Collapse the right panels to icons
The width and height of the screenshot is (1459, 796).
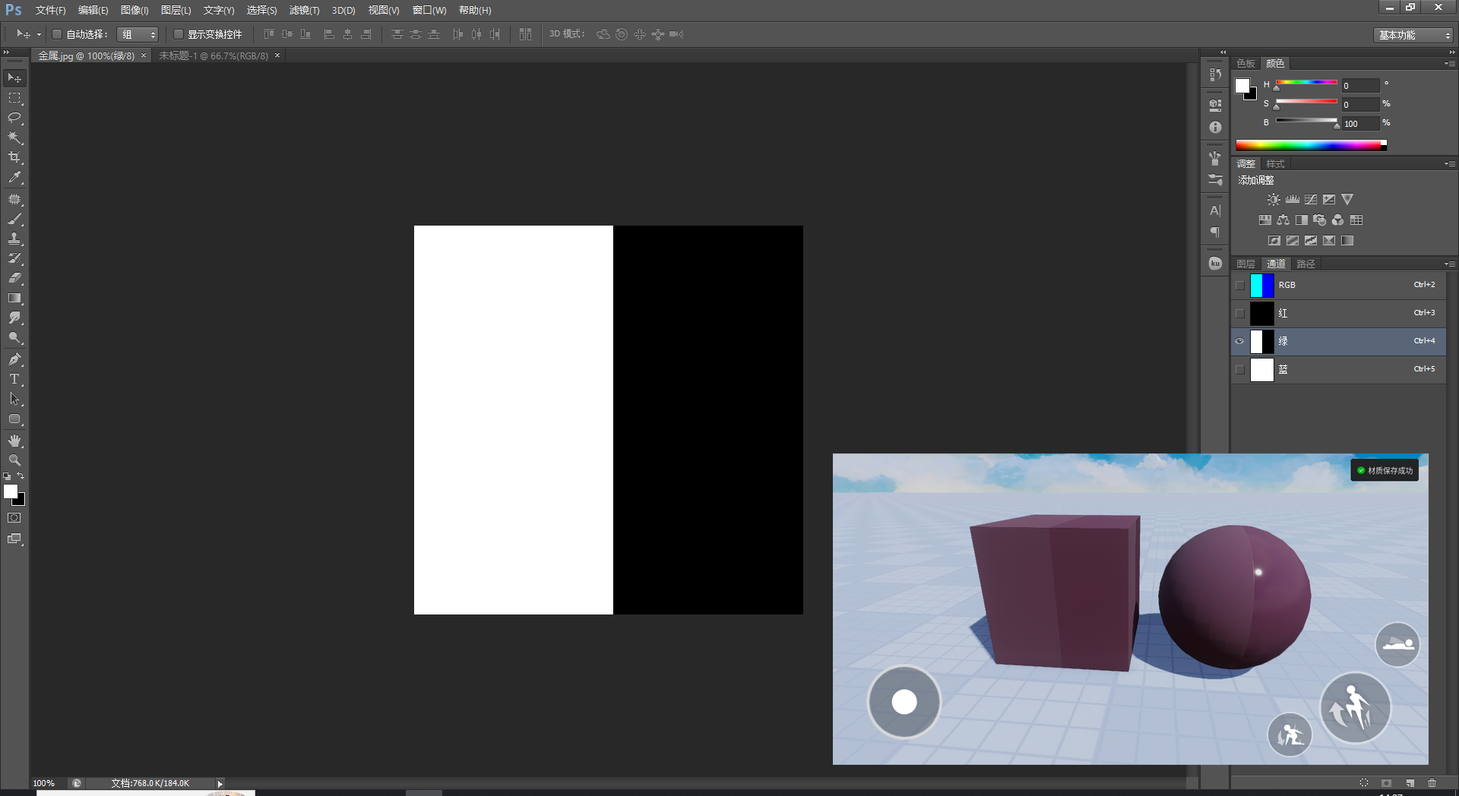click(1451, 52)
